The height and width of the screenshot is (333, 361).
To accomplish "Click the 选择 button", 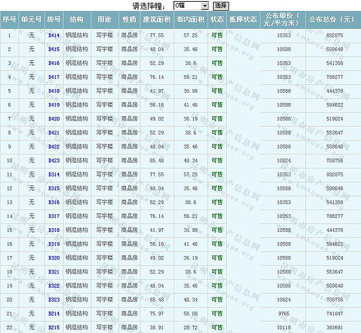I will pyautogui.click(x=221, y=5).
